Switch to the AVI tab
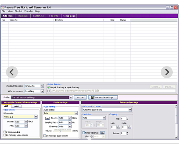179x144 pixels. point(6,106)
